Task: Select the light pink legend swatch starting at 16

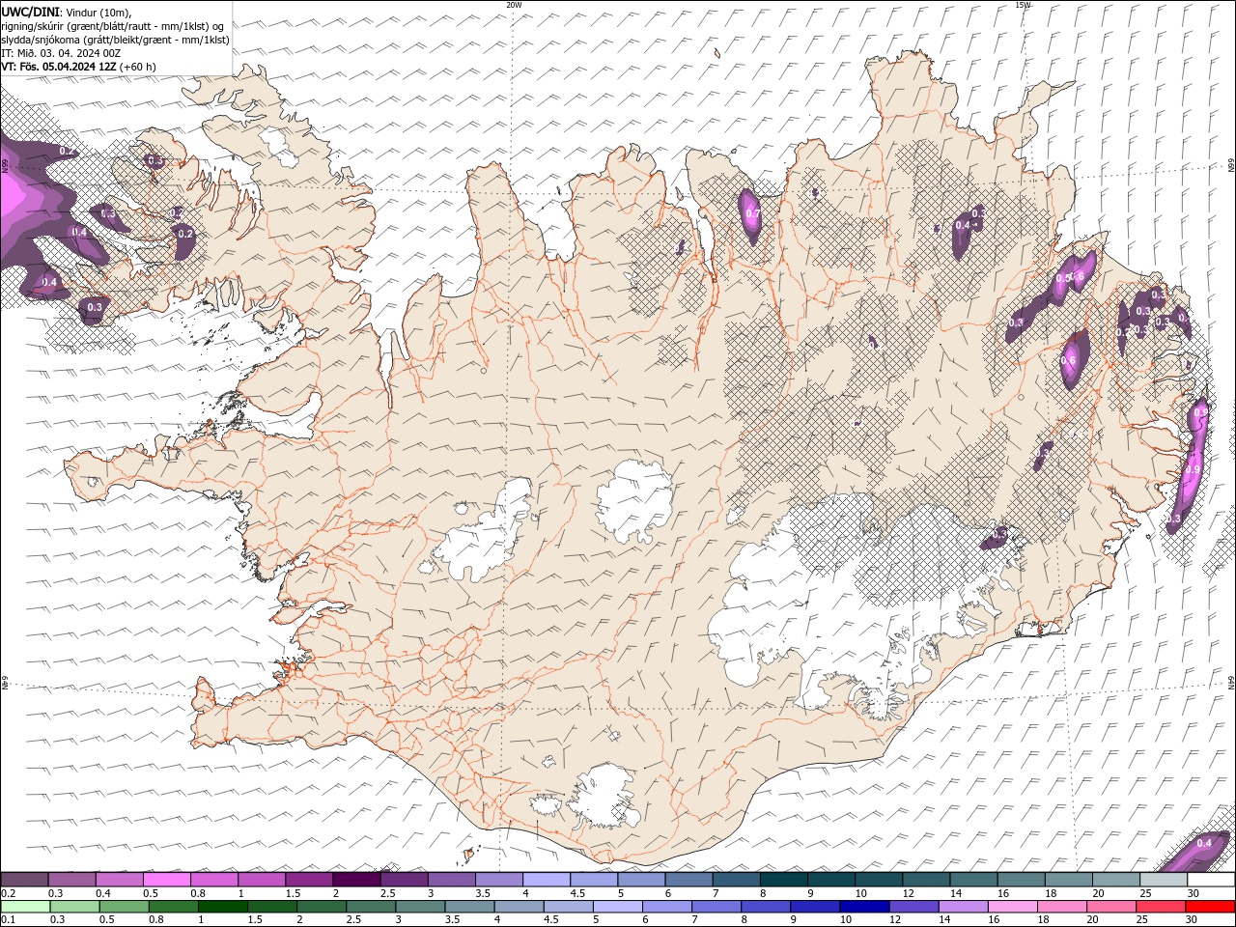Action: (x=1012, y=906)
